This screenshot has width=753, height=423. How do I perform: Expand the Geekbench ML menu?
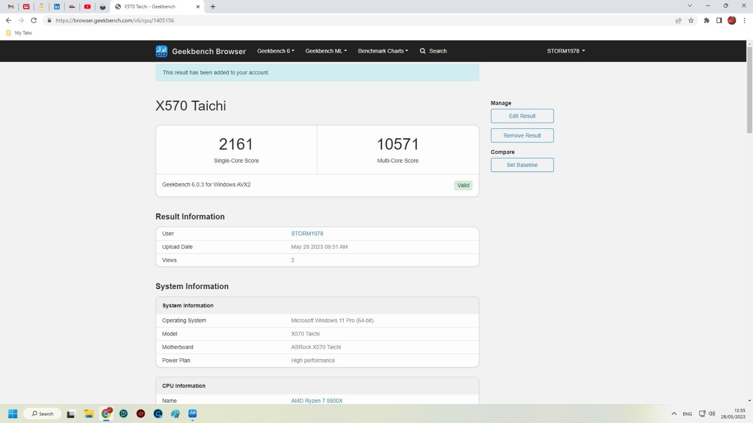coord(326,51)
